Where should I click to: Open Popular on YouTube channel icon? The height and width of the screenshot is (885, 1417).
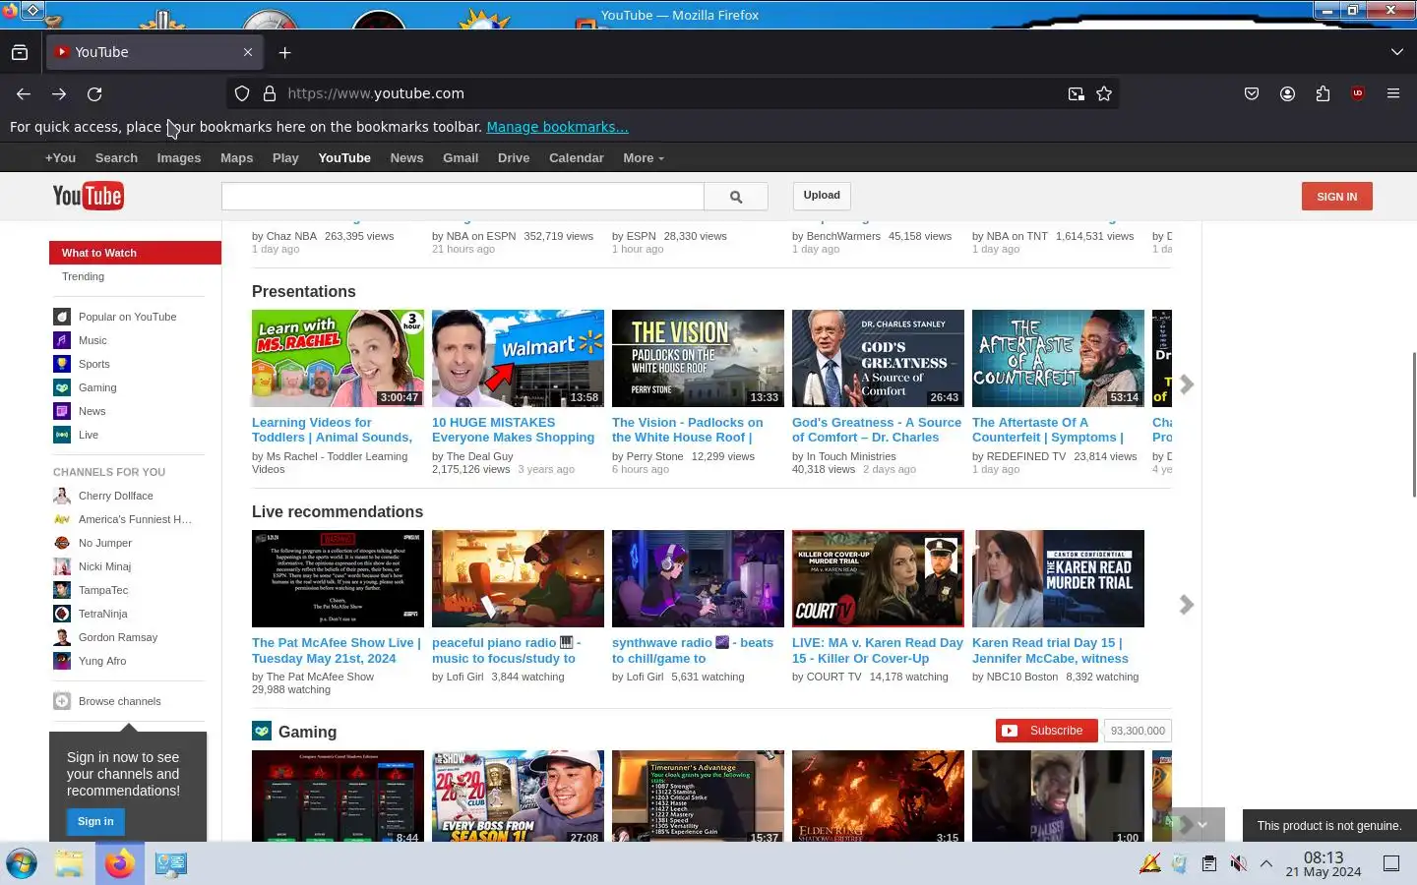(x=62, y=317)
